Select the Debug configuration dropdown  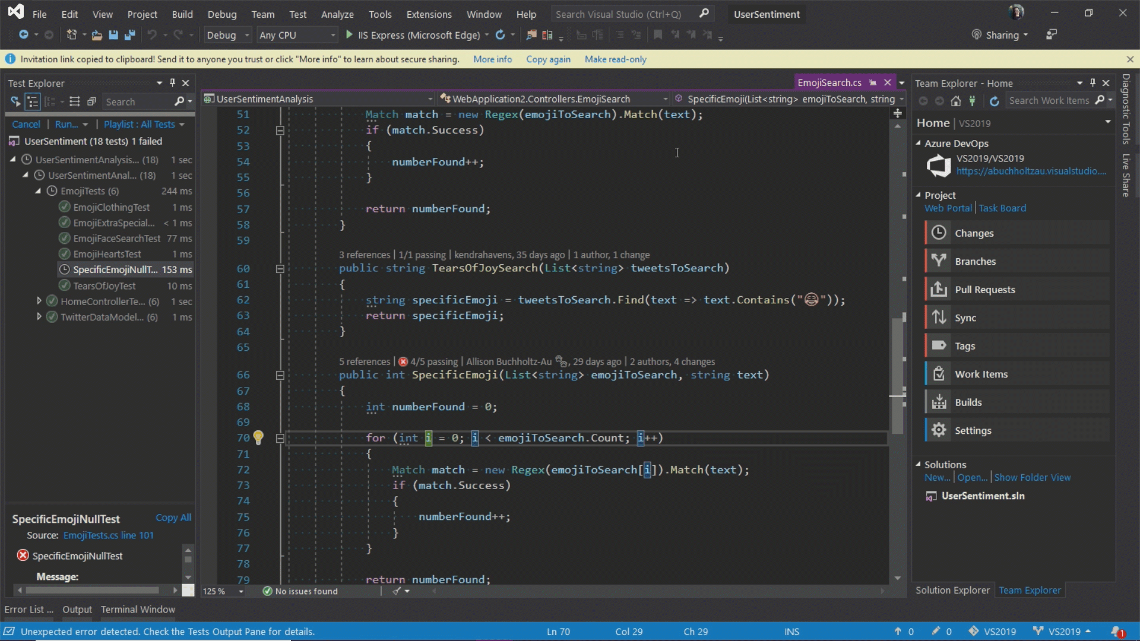tap(224, 34)
